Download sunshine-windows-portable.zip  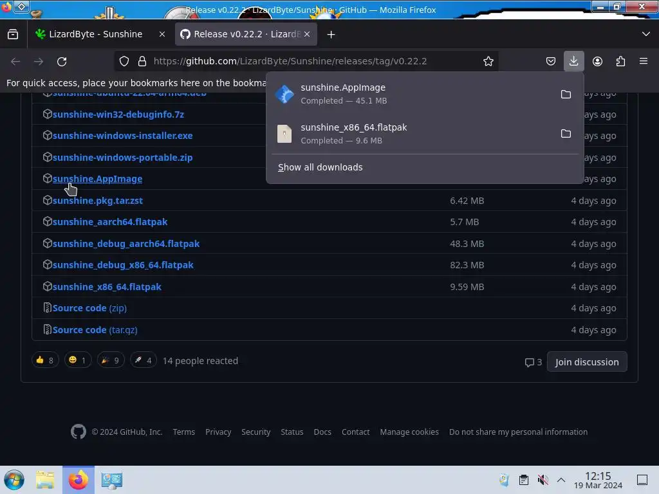click(122, 158)
